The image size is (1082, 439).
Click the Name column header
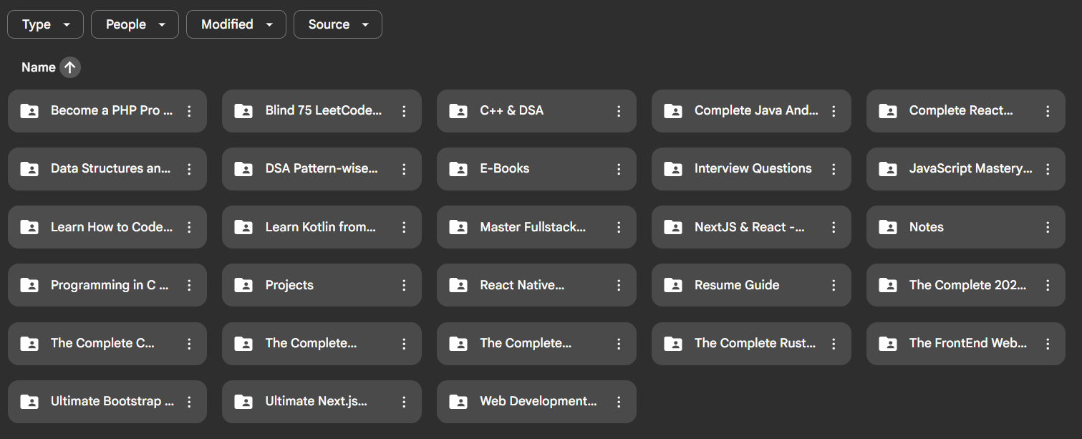39,67
